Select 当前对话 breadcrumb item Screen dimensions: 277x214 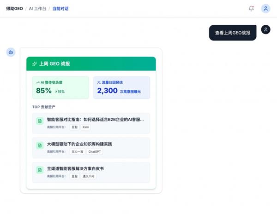[x=60, y=8]
